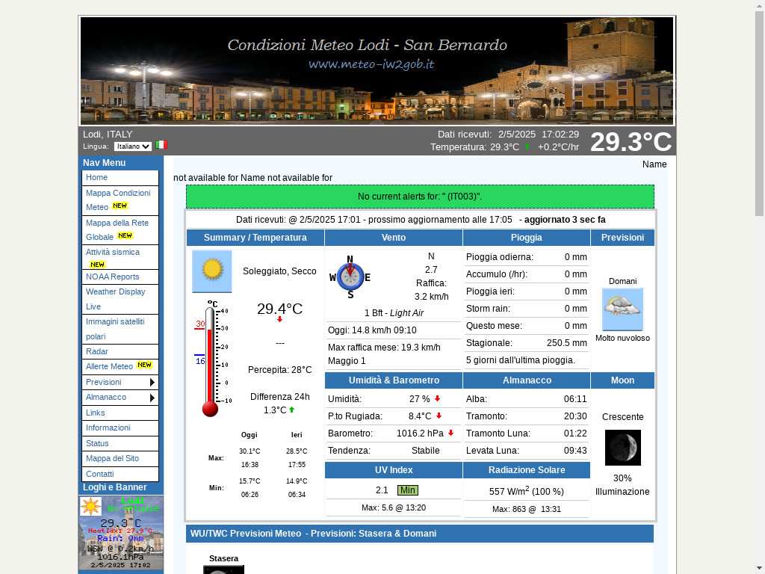The image size is (765, 574).
Task: Click the NEW badge under Attività sismica
Action: [97, 265]
